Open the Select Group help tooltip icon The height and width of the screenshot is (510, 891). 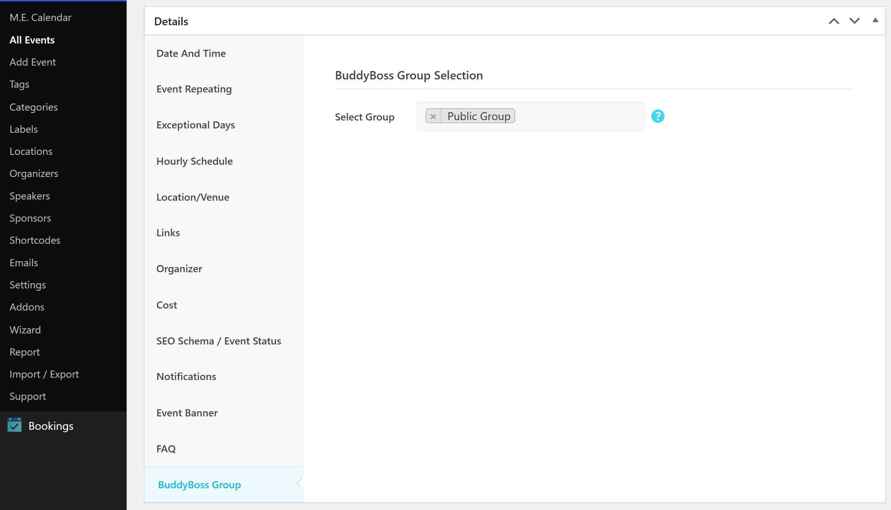[658, 116]
